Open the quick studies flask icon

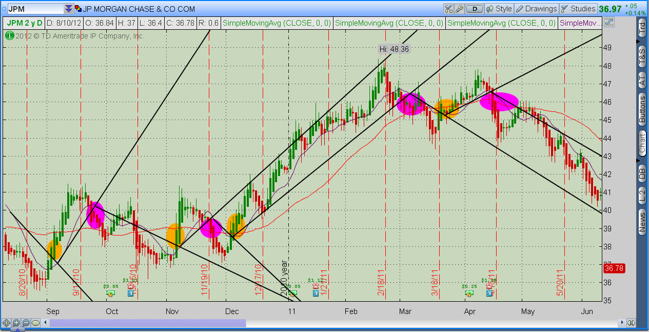449,9
